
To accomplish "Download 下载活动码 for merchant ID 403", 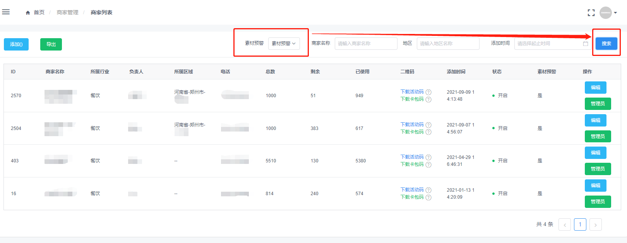I will pos(412,157).
